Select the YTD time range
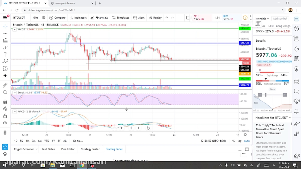This screenshot has width=301, height=169. click(x=46, y=141)
